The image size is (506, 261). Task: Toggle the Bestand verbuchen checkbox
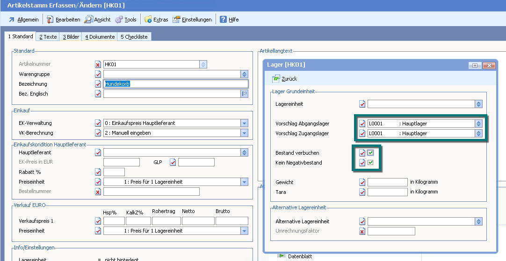point(370,153)
